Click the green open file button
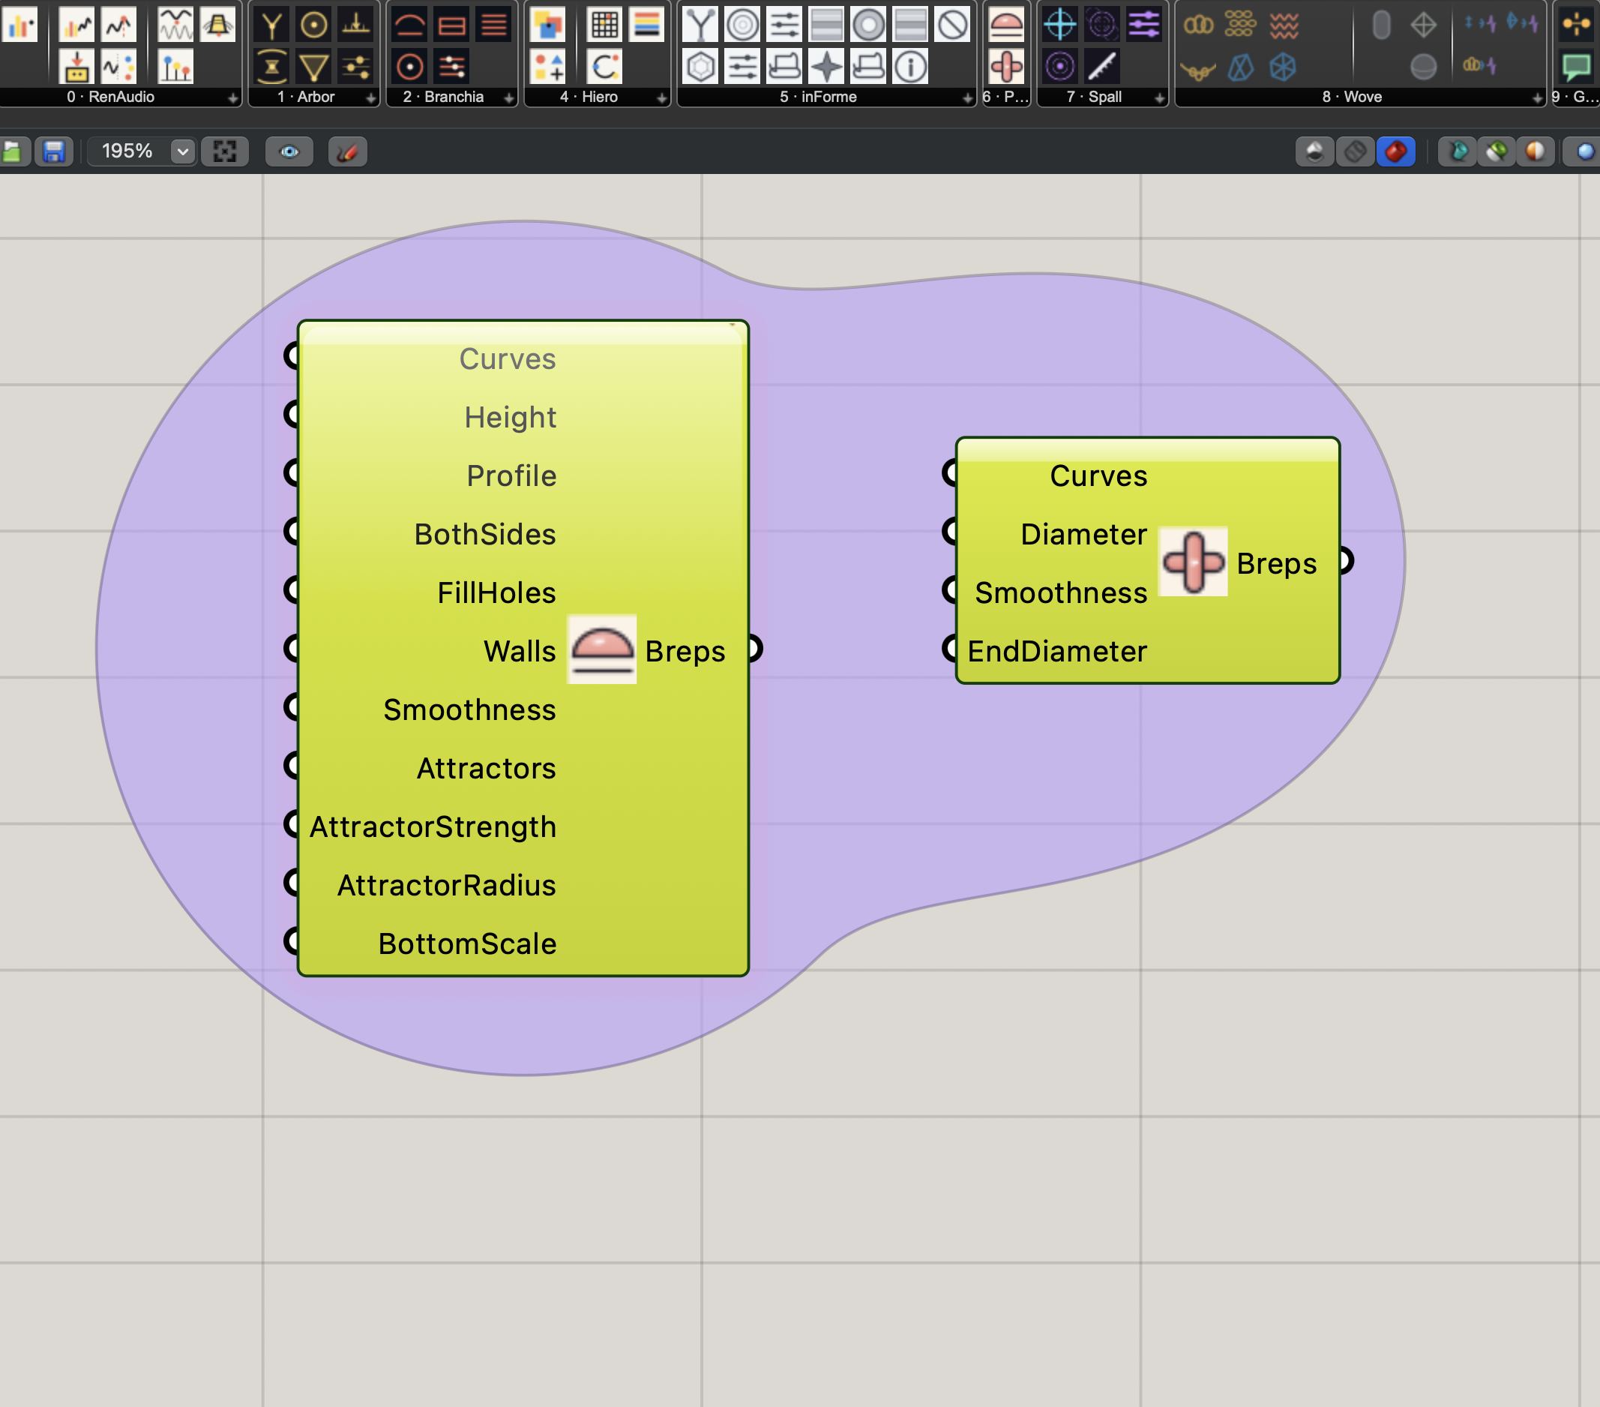 coord(13,151)
